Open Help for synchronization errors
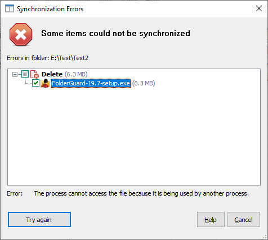The width and height of the screenshot is (268, 240). pyautogui.click(x=211, y=220)
